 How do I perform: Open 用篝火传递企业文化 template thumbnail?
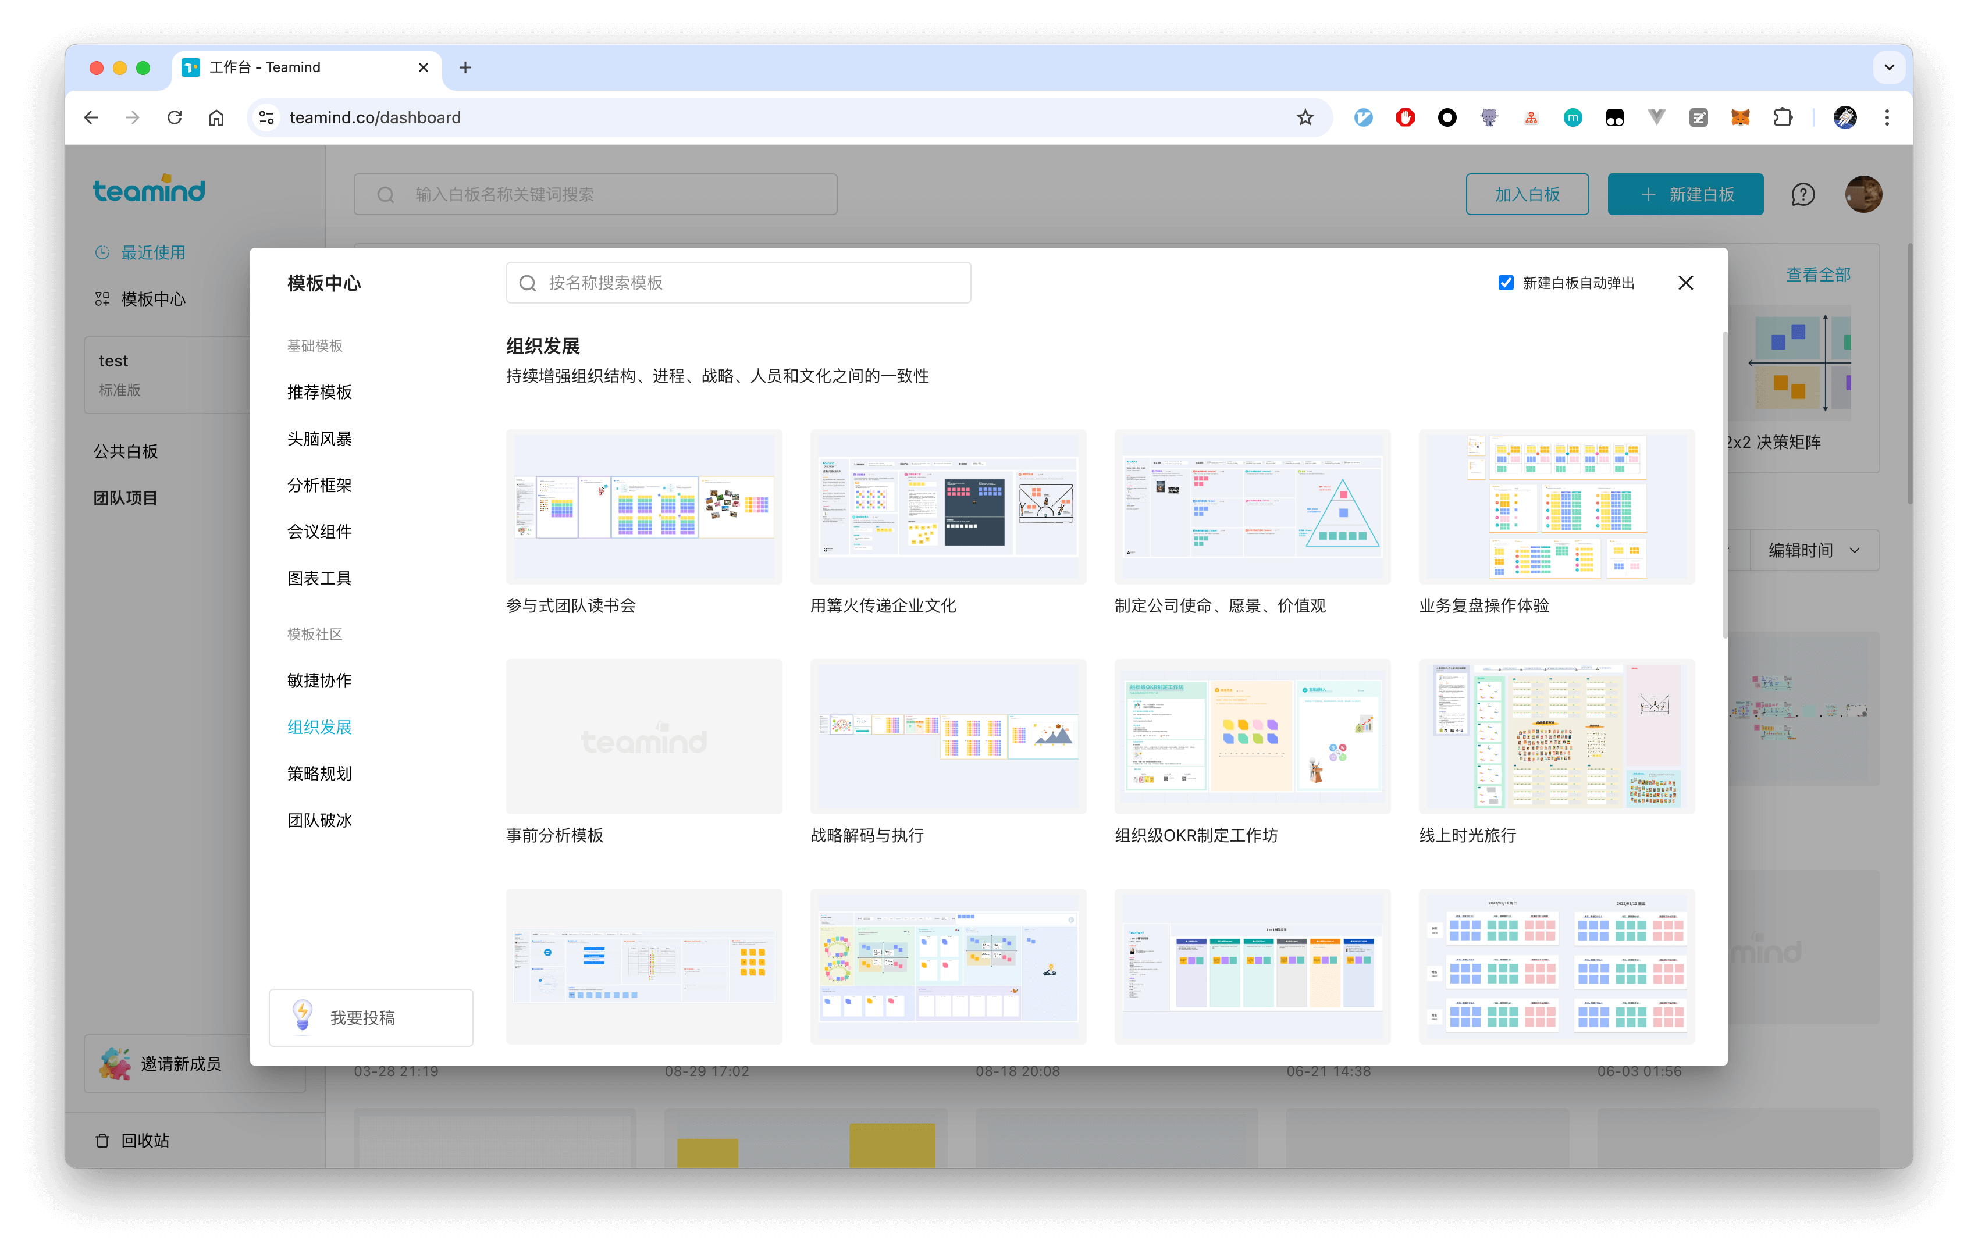pyautogui.click(x=948, y=506)
